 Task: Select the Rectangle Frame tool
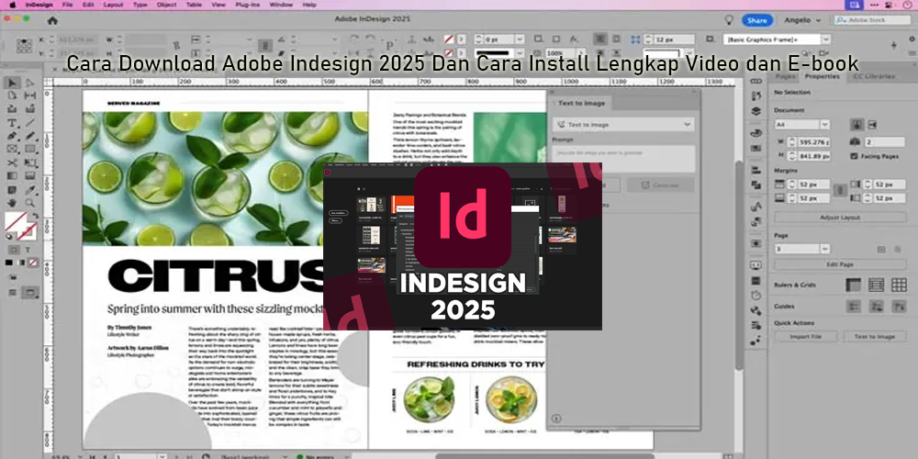point(12,150)
